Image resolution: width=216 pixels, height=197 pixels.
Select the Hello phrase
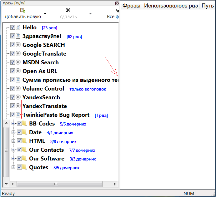[29, 27]
